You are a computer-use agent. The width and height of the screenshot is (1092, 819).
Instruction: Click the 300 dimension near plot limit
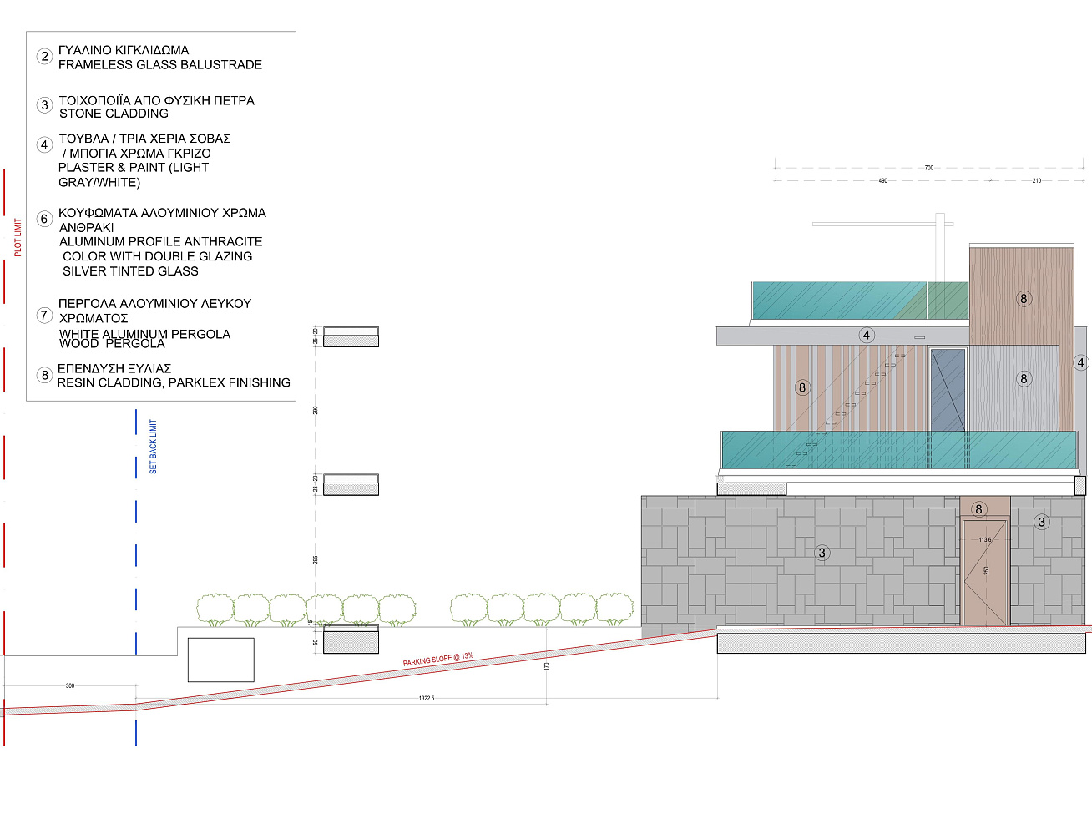pyautogui.click(x=70, y=685)
